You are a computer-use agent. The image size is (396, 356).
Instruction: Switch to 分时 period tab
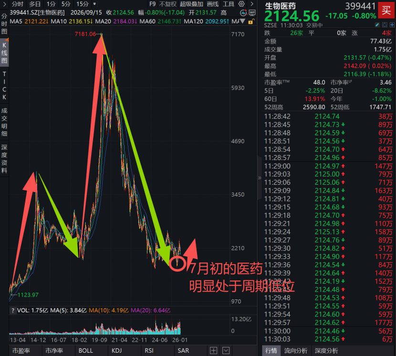pos(18,4)
